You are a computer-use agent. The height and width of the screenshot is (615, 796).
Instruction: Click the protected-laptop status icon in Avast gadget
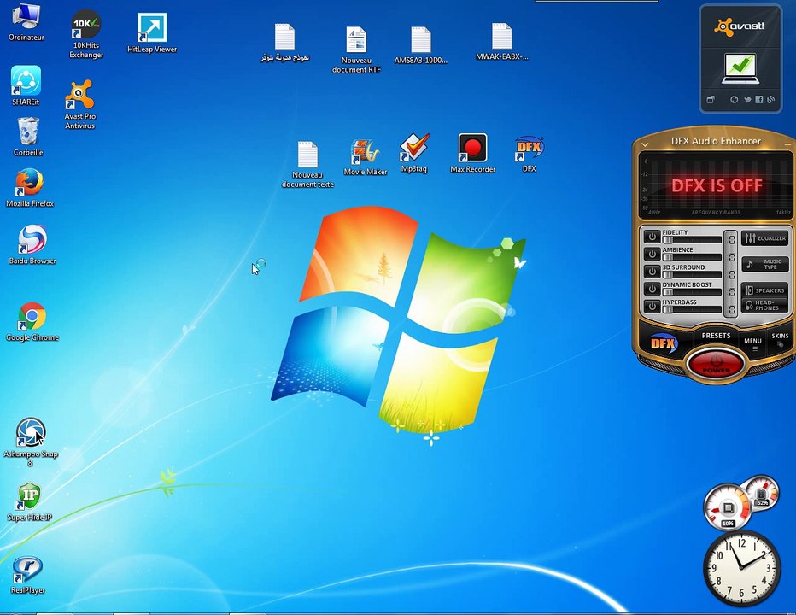[x=740, y=69]
